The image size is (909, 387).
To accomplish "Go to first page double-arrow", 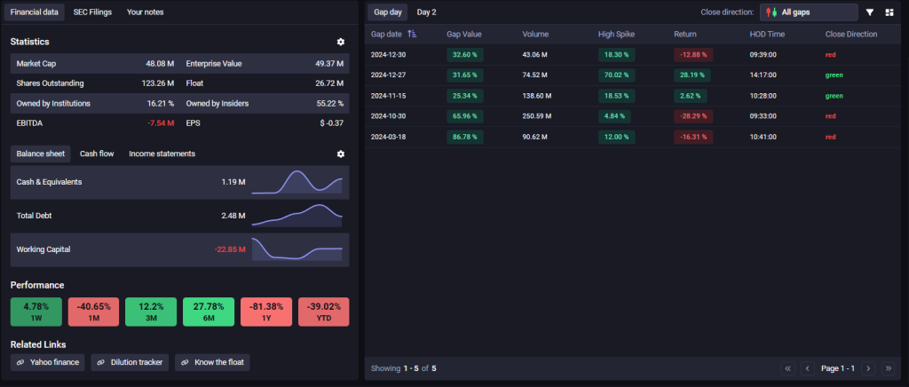I will pyautogui.click(x=788, y=368).
